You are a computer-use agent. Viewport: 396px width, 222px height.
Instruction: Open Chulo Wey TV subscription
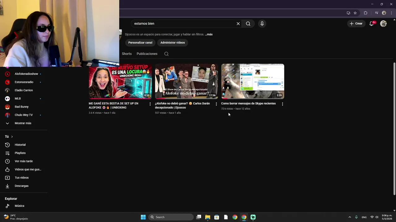coord(24,115)
